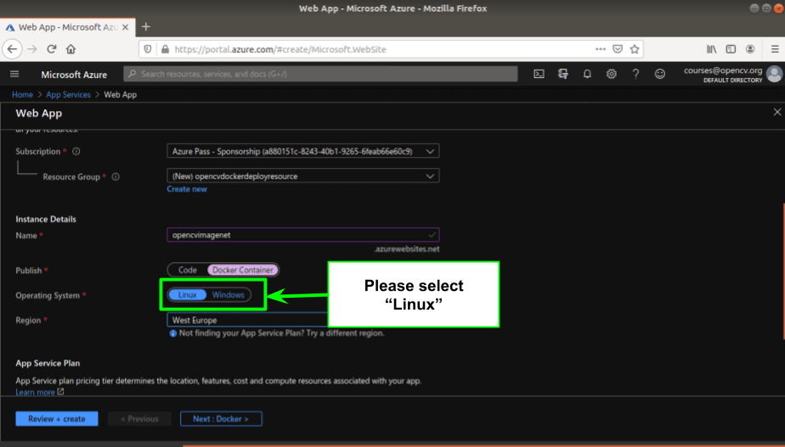The width and height of the screenshot is (785, 447).
Task: Open the Azure portal hamburger menu
Action: pyautogui.click(x=14, y=74)
